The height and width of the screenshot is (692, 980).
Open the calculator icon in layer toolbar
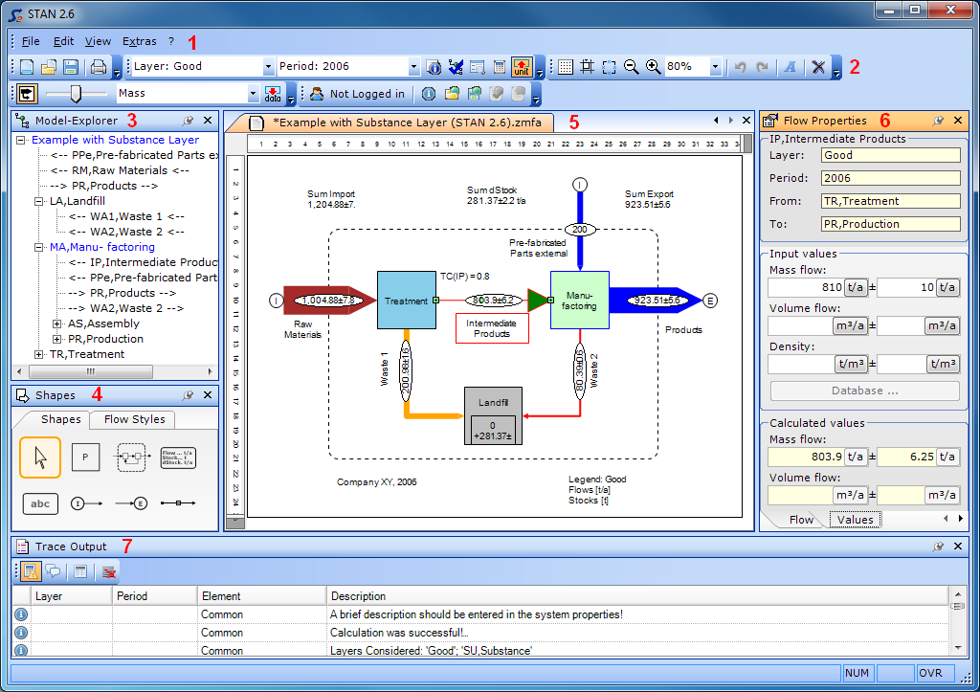500,67
